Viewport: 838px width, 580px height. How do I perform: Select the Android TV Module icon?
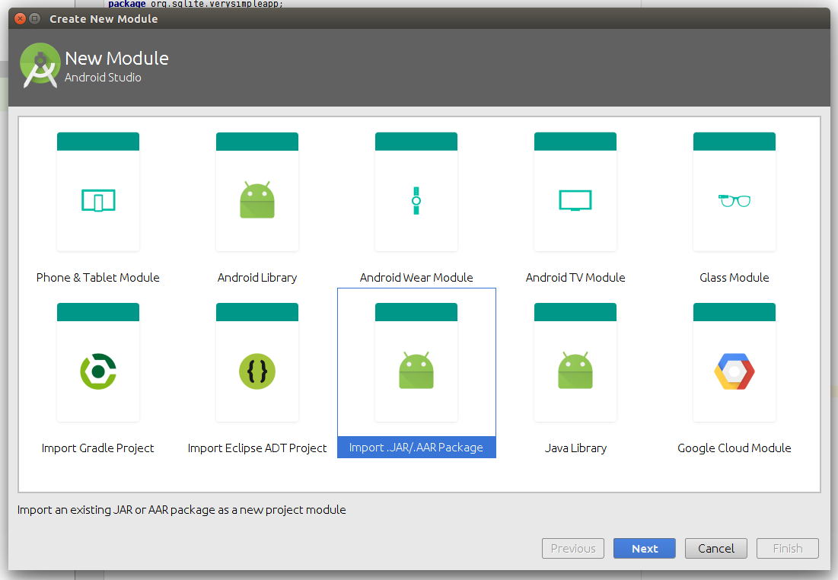point(575,201)
